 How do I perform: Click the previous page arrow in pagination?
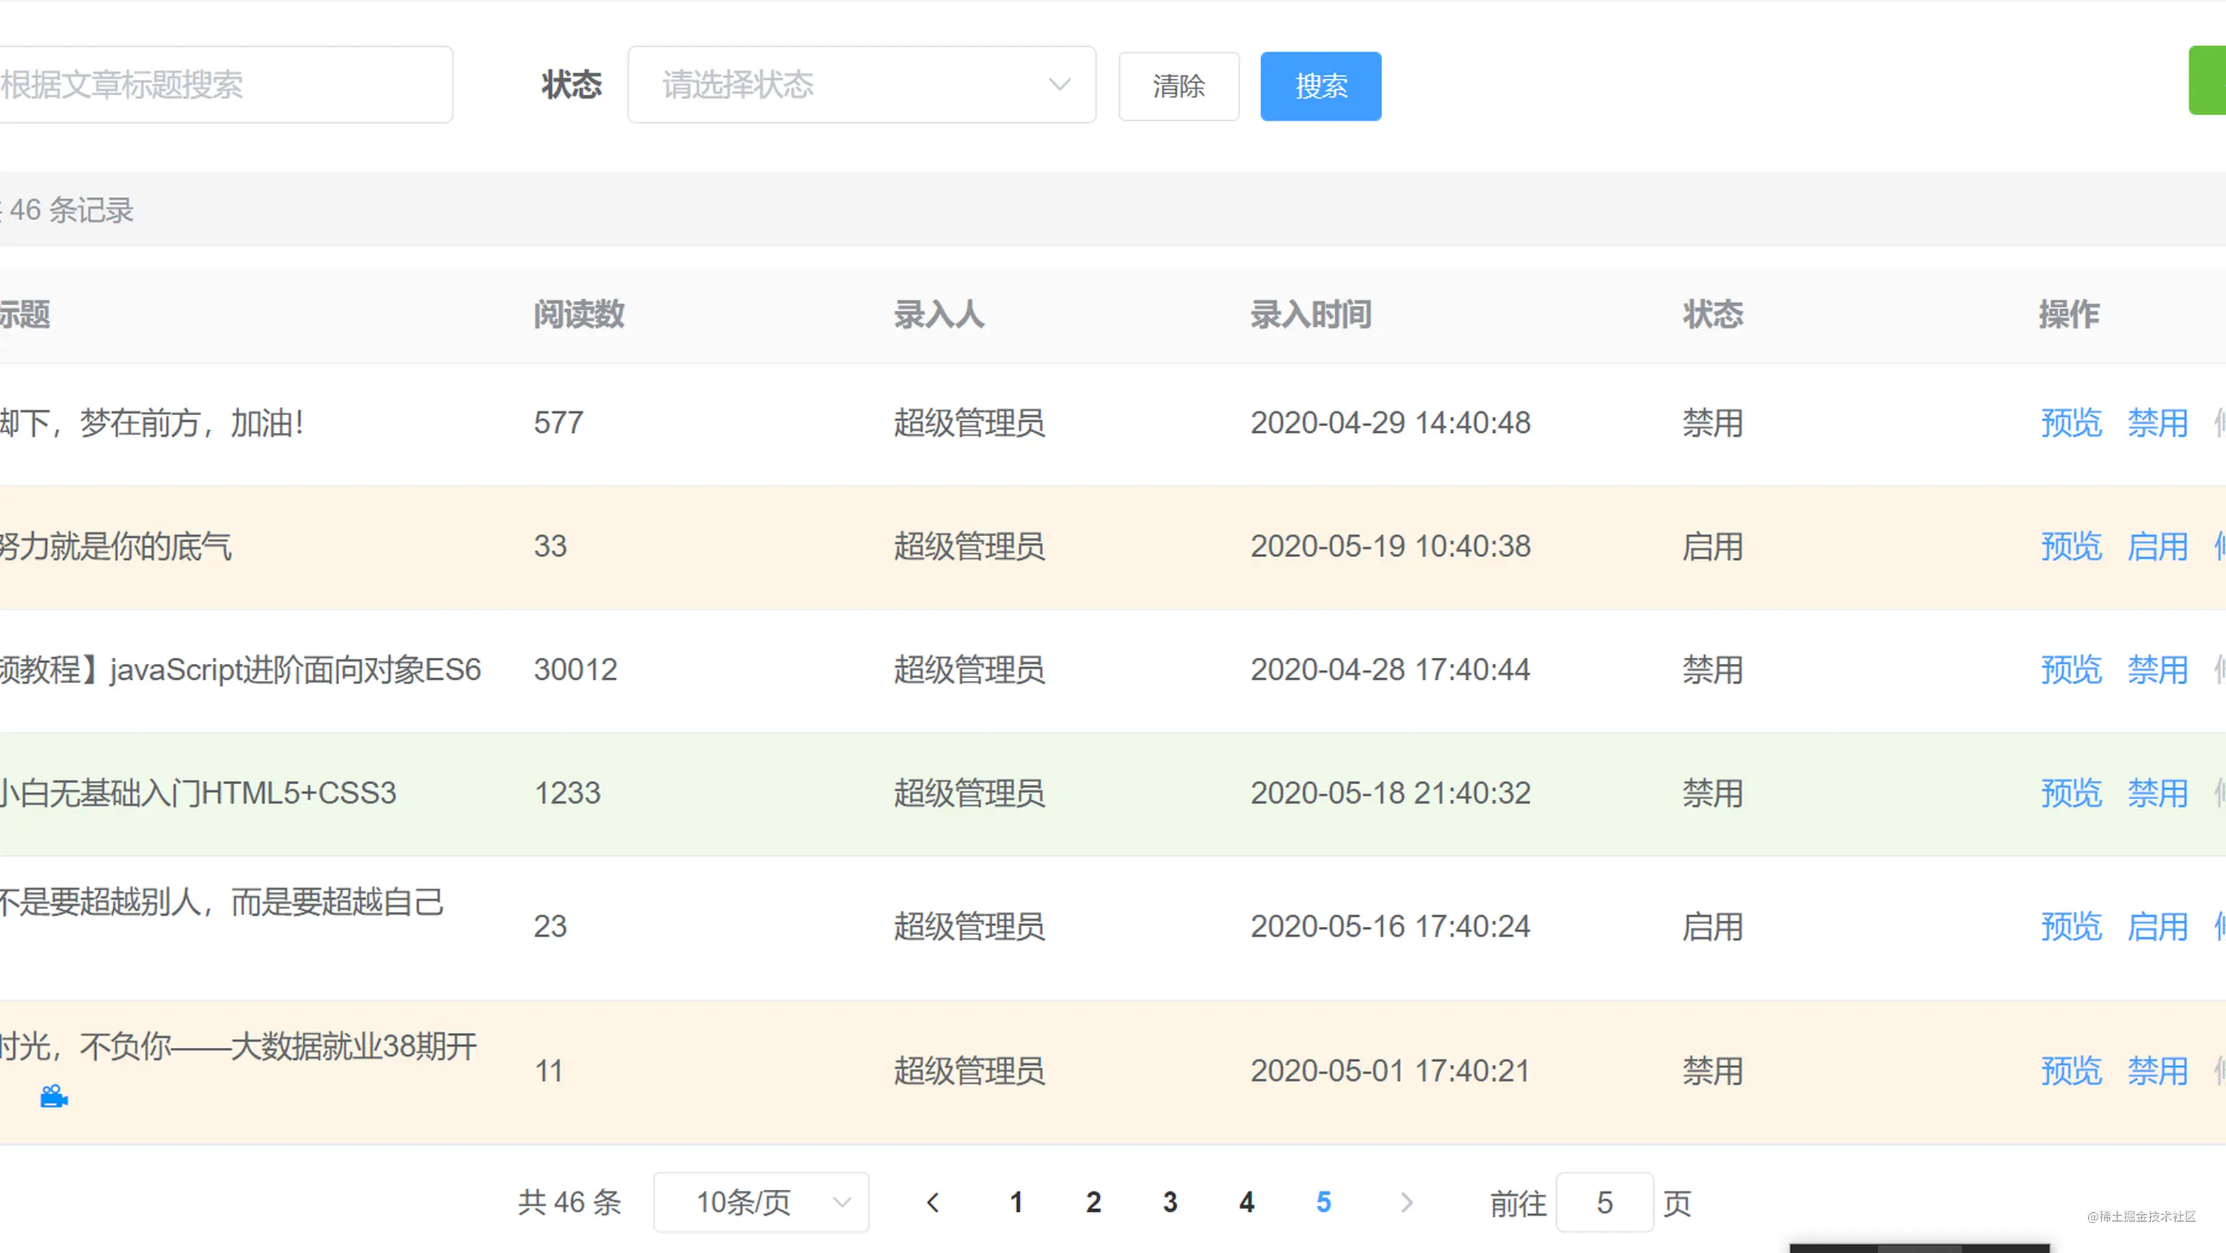(932, 1202)
